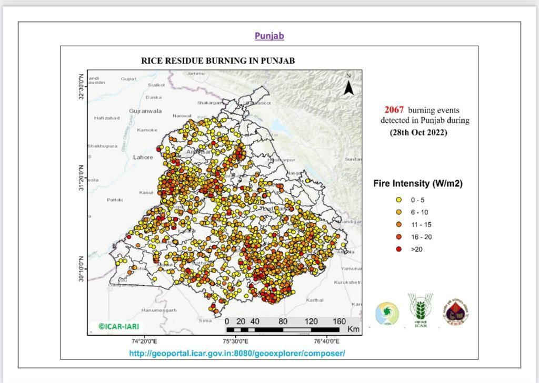Image resolution: width=539 pixels, height=383 pixels.
Task: Select the 11 - 15 intensity legend dot
Action: [398, 225]
